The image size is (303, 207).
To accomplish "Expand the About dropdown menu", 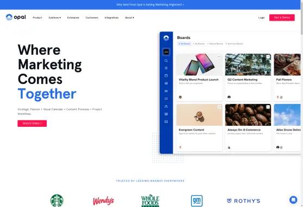I will click(129, 17).
